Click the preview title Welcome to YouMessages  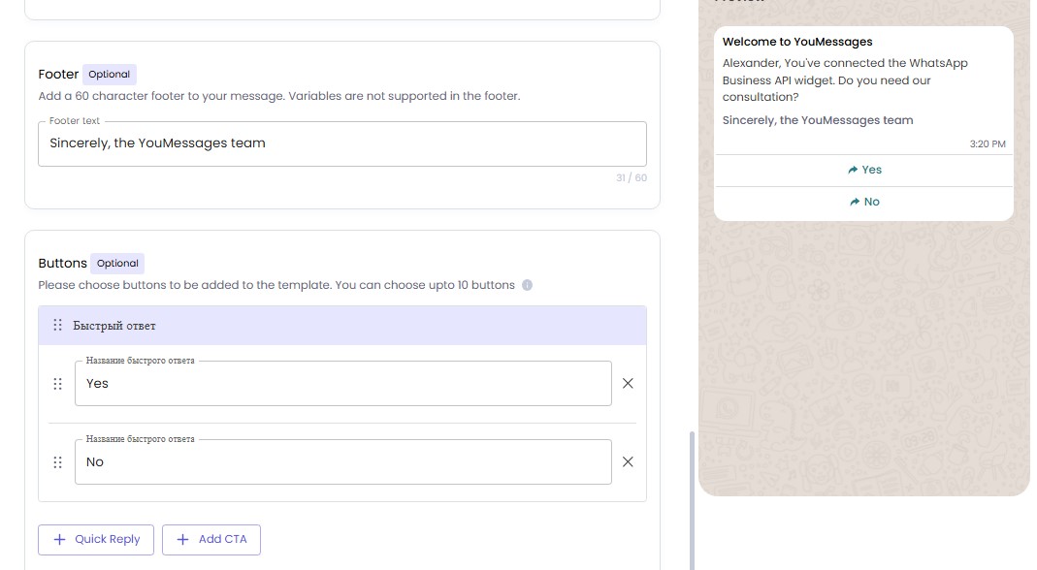tap(797, 43)
